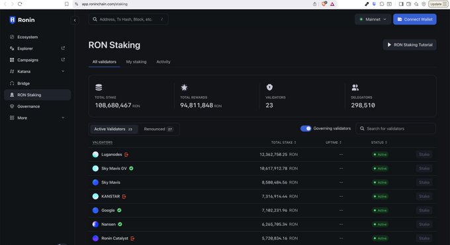This screenshot has width=450, height=245.
Task: Click the 12,362,750.25 RON stake value
Action: pyautogui.click(x=279, y=155)
